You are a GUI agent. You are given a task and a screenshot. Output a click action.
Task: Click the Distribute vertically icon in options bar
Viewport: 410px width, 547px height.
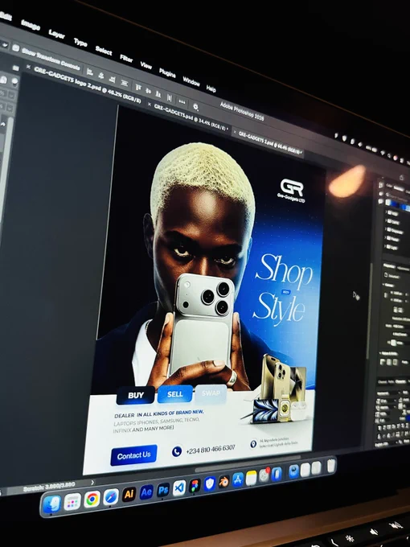[x=169, y=97]
